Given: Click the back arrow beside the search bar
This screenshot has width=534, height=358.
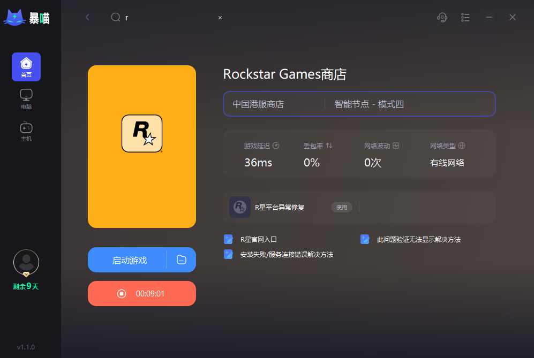Looking at the screenshot, I should tap(87, 17).
